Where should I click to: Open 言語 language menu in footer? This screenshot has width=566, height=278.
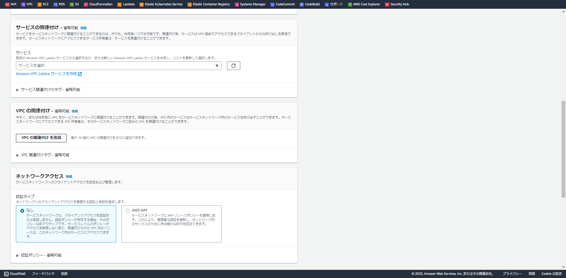(64, 274)
